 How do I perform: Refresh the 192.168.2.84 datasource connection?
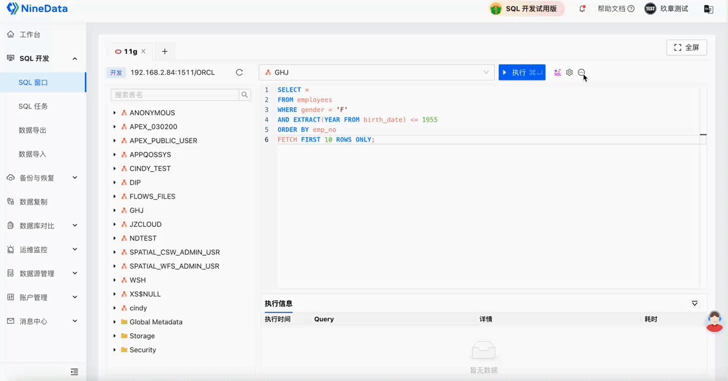click(x=239, y=72)
